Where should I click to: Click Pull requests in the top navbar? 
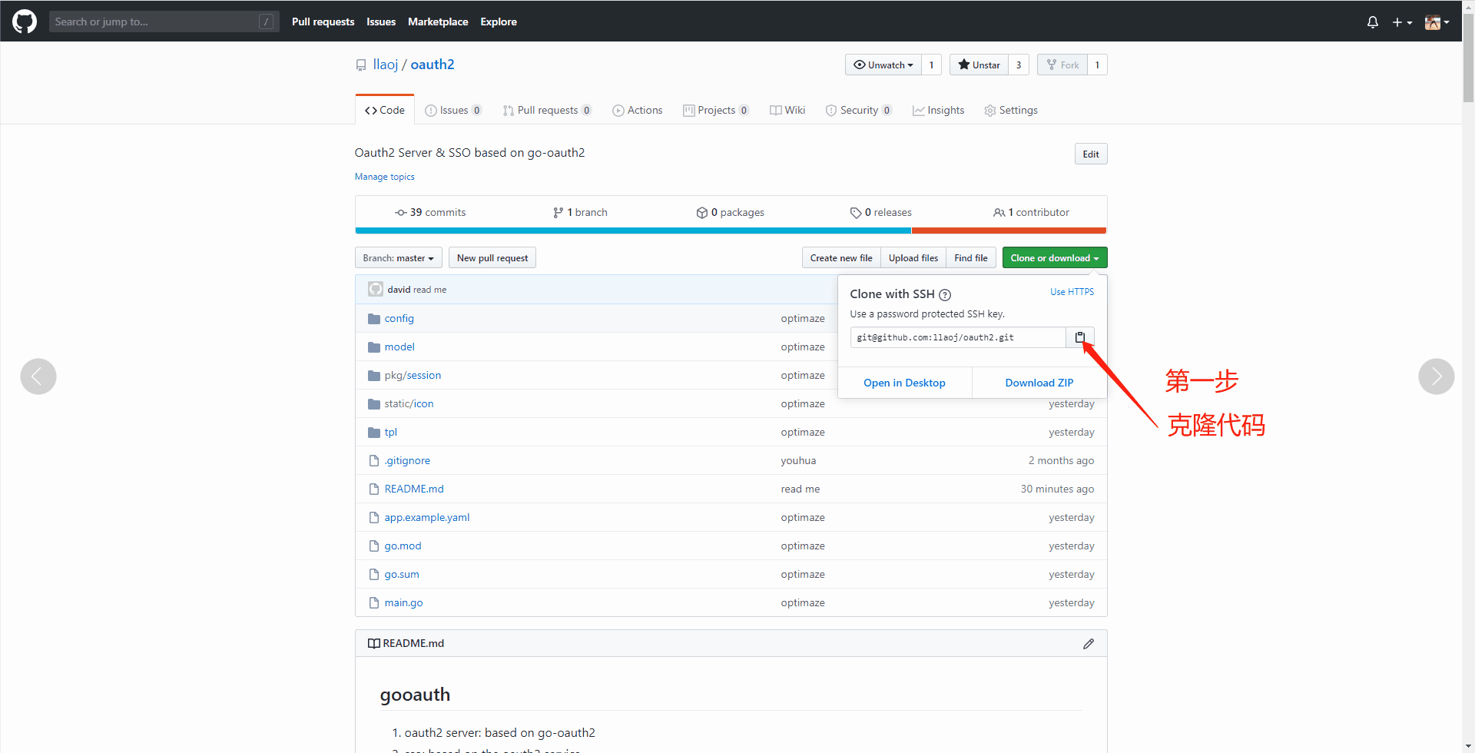pos(323,22)
